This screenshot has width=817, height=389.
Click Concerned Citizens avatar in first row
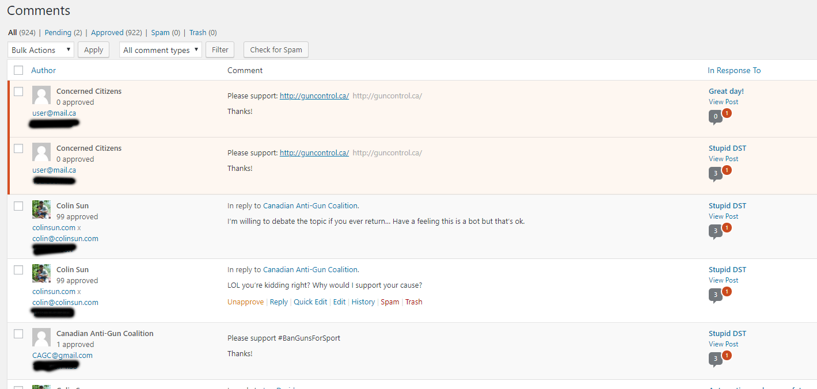tap(41, 95)
